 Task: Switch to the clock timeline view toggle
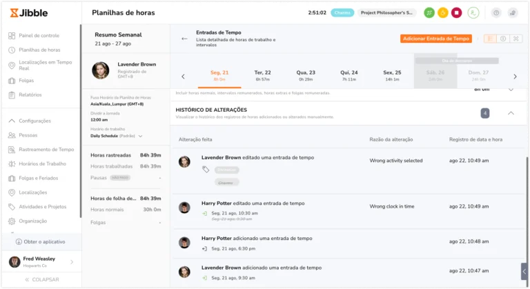pos(503,39)
